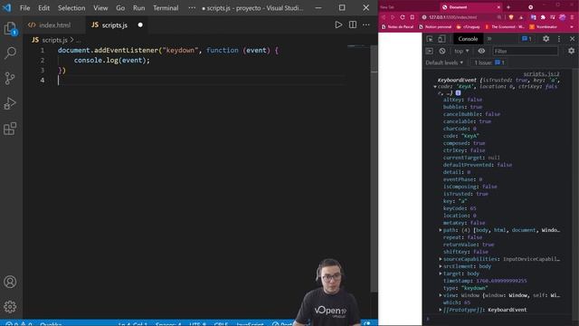The height and width of the screenshot is (326, 579).
Task: Expand the view Window property
Action: click(x=441, y=295)
